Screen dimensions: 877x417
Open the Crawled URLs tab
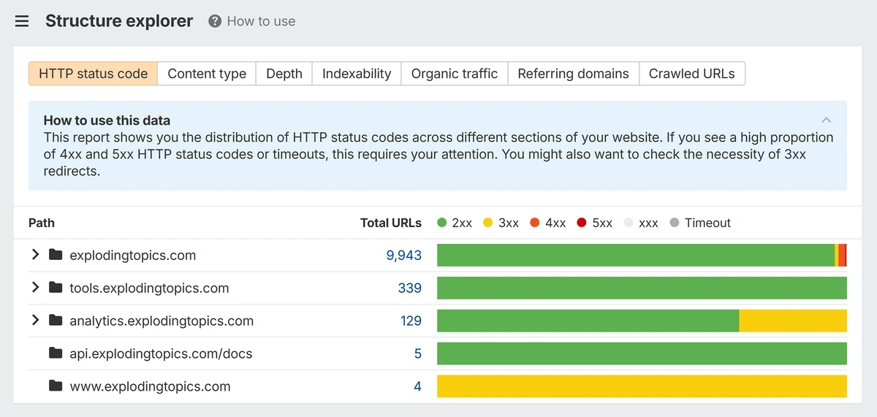coord(692,74)
